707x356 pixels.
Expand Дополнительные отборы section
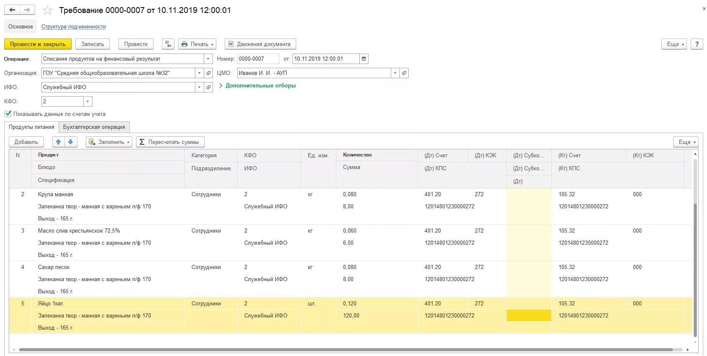pos(257,86)
